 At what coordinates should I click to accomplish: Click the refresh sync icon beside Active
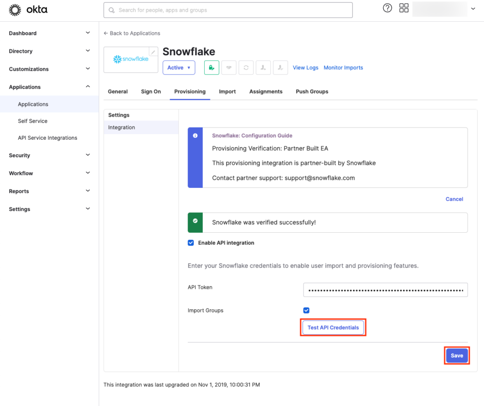246,67
